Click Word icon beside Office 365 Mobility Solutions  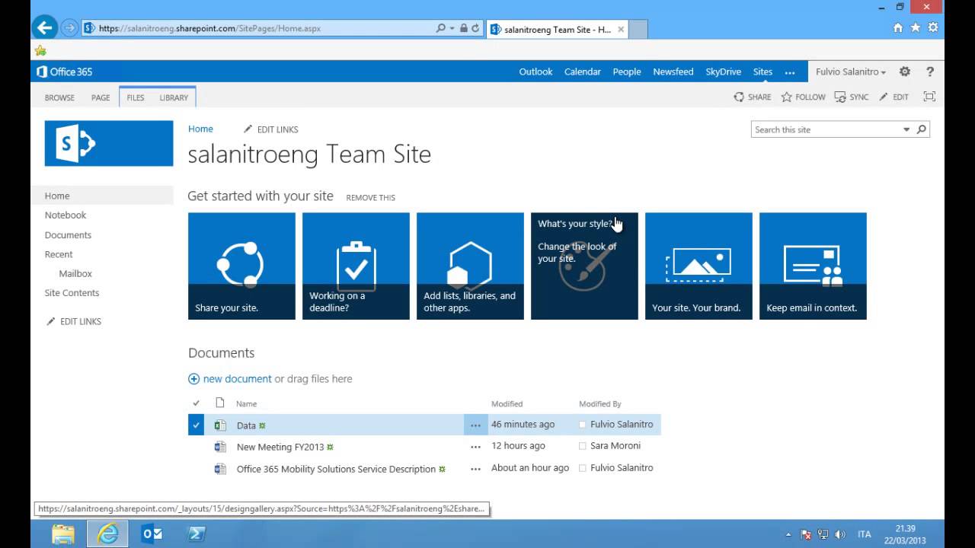220,469
